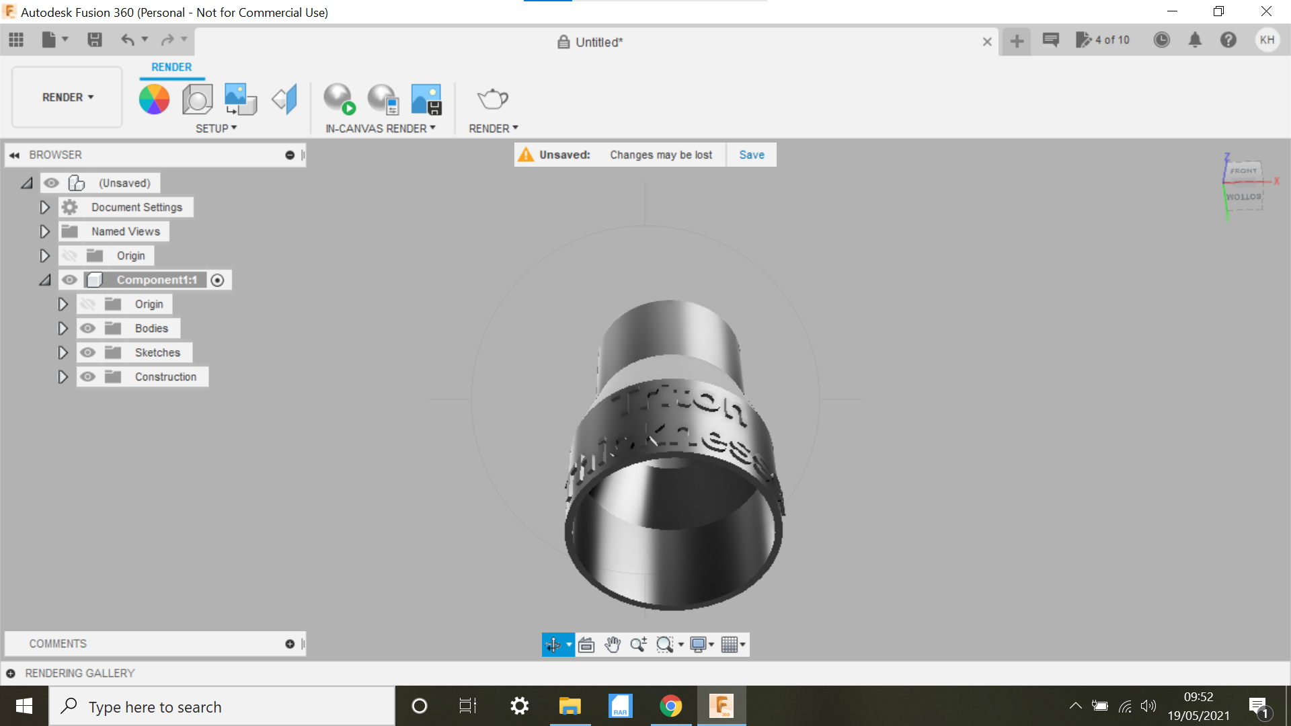This screenshot has width=1291, height=726.
Task: Click Save in the unsaved changes warning
Action: [x=751, y=155]
